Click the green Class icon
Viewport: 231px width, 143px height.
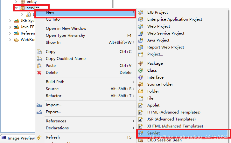click(x=141, y=70)
